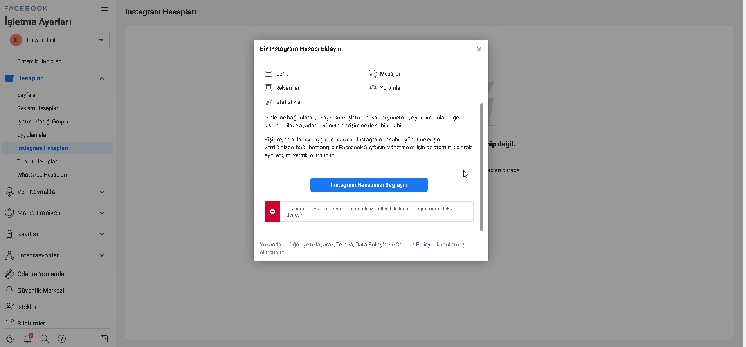746x347 pixels.
Task: Open İstekler in the sidebar
Action: pos(27,307)
